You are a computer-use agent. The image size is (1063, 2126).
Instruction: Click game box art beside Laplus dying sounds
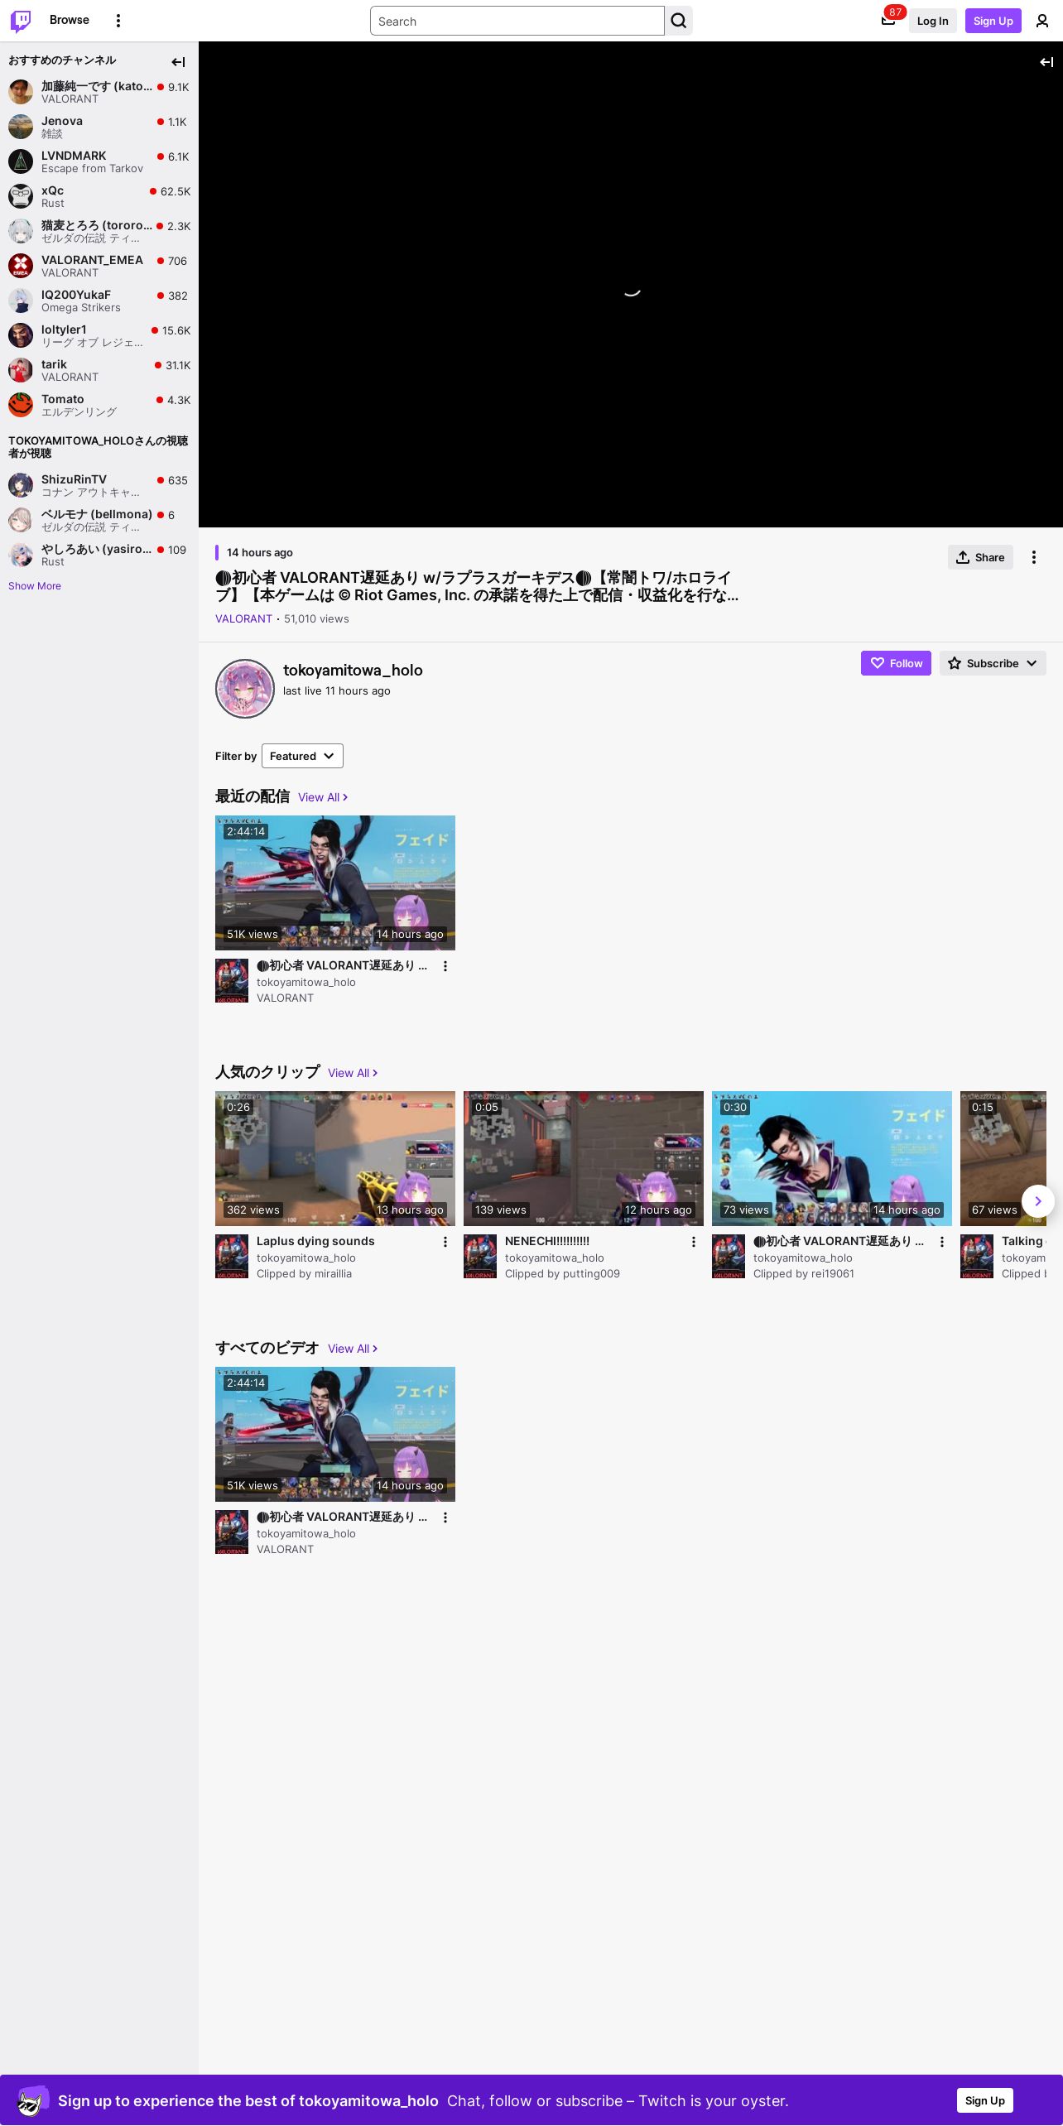(232, 1257)
